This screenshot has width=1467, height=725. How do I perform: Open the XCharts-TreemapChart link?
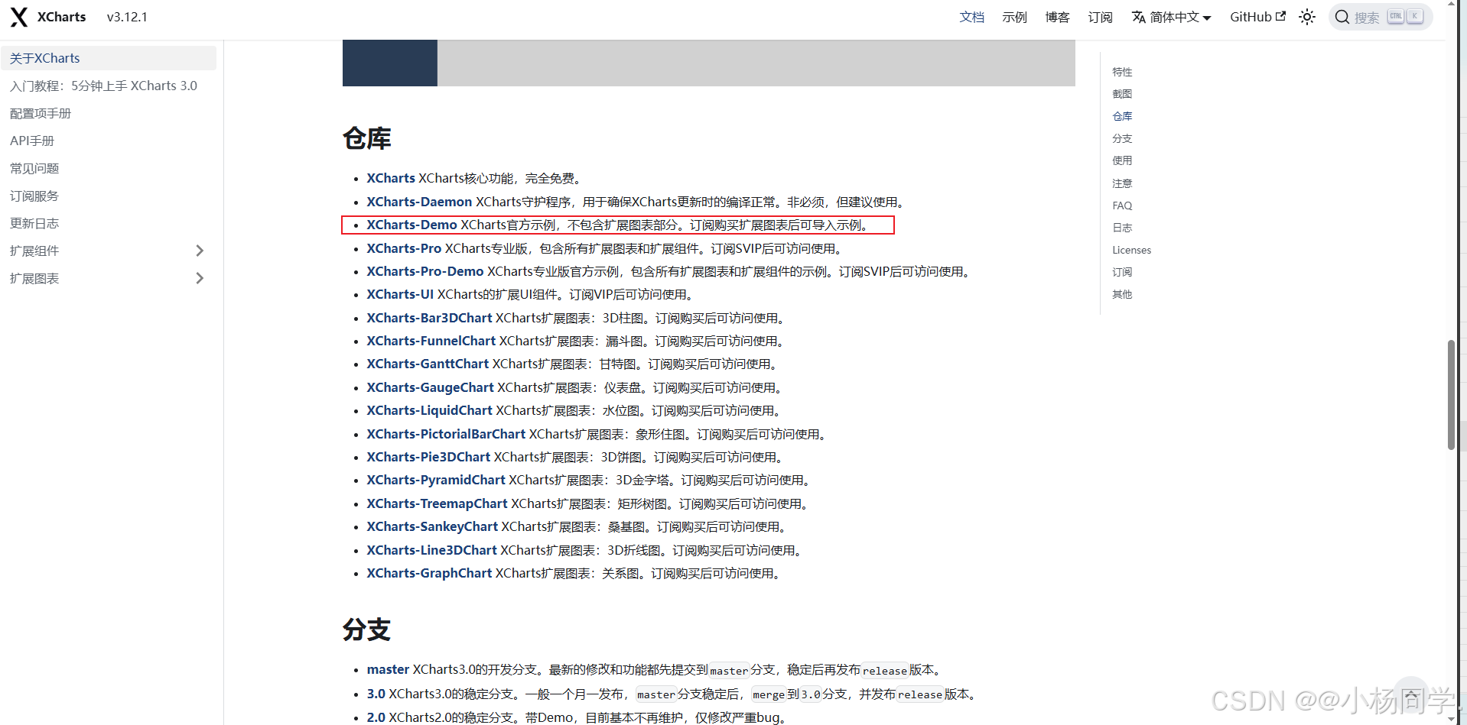(x=437, y=503)
